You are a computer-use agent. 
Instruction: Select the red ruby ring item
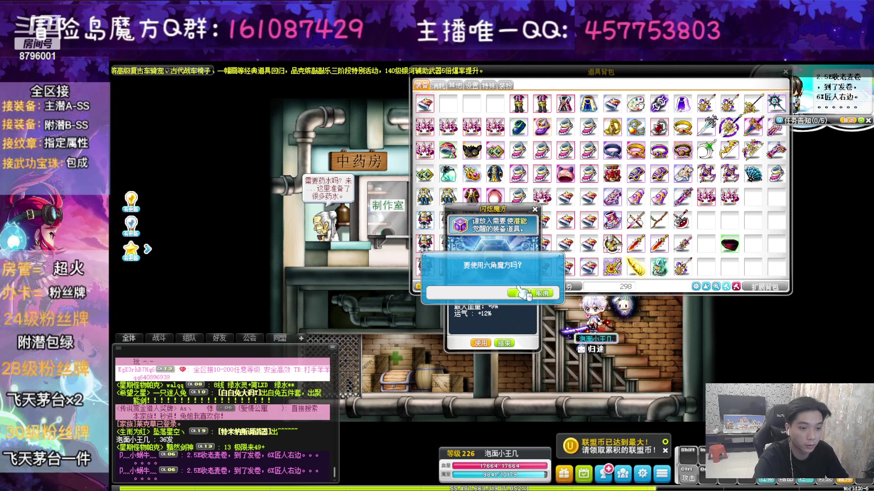659,127
